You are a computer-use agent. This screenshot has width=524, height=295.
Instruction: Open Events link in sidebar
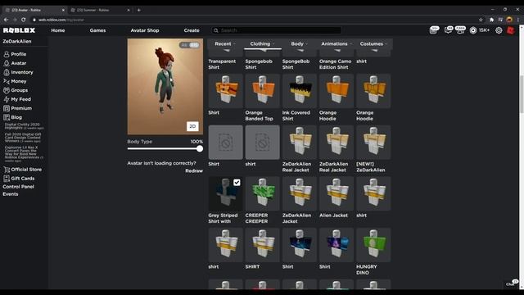coord(11,194)
